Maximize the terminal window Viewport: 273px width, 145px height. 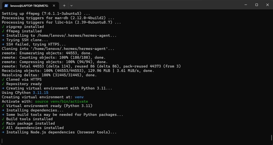(x=257, y=5)
